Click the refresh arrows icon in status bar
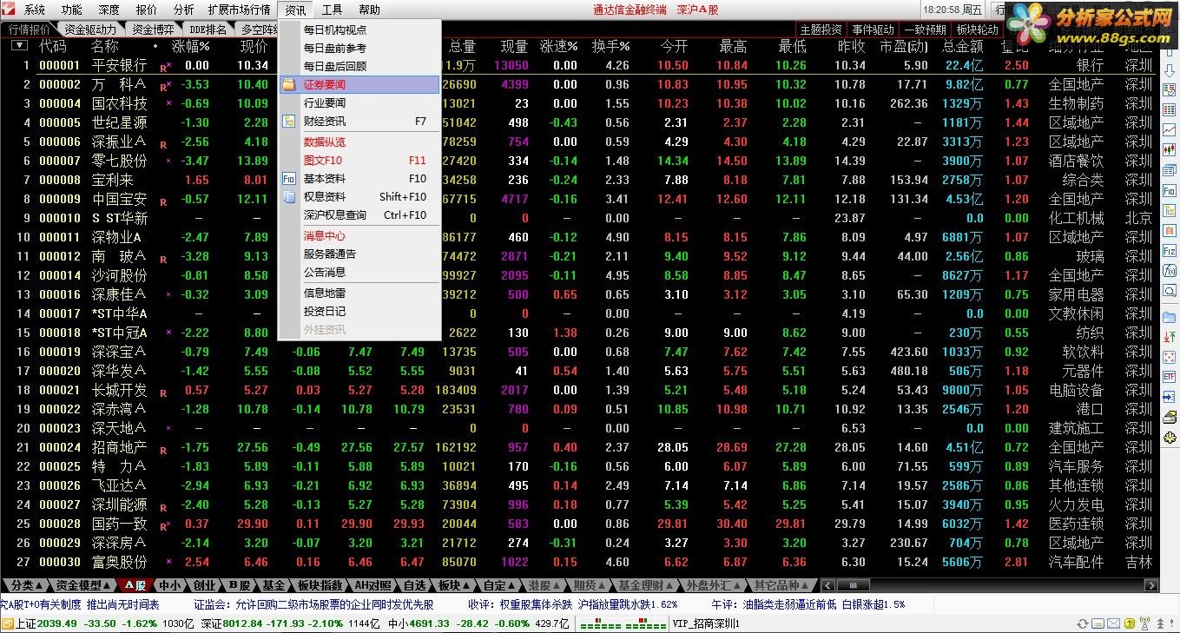The width and height of the screenshot is (1180, 633). [1082, 623]
